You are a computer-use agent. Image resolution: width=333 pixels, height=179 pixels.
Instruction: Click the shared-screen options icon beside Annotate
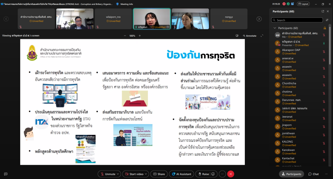point(237,36)
